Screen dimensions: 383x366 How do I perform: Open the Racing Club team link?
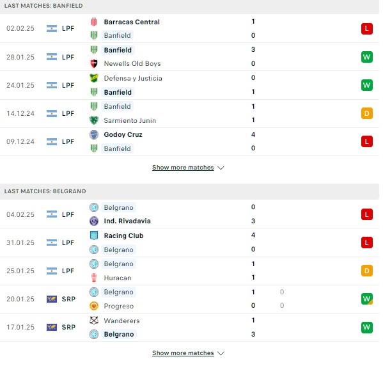tap(123, 235)
